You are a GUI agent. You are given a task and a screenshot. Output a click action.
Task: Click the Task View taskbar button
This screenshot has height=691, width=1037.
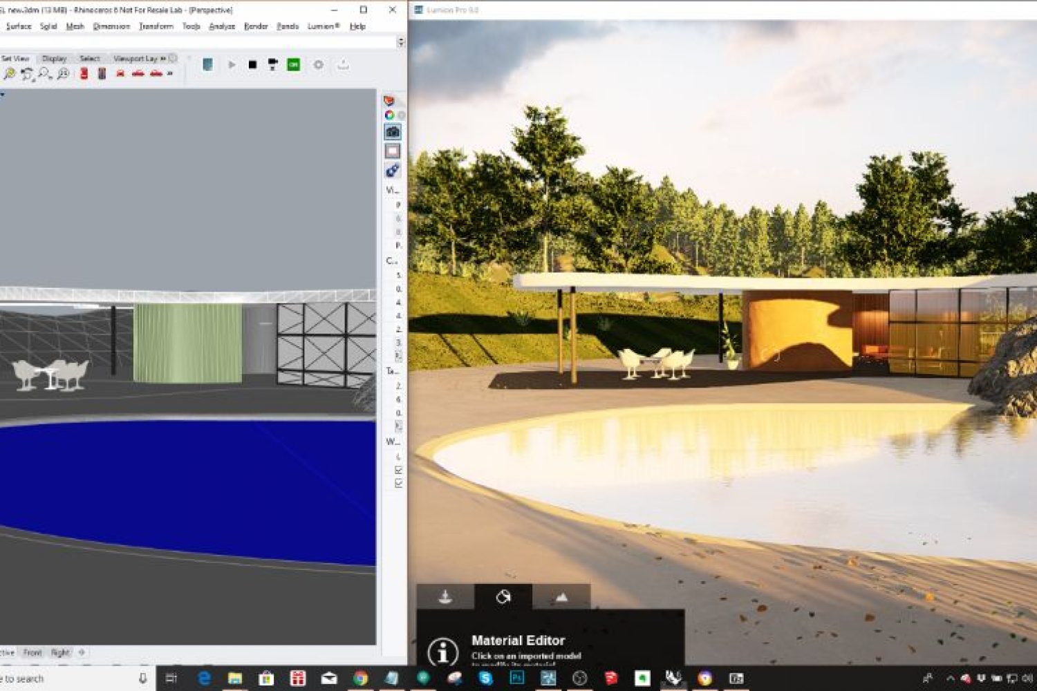[x=171, y=678]
